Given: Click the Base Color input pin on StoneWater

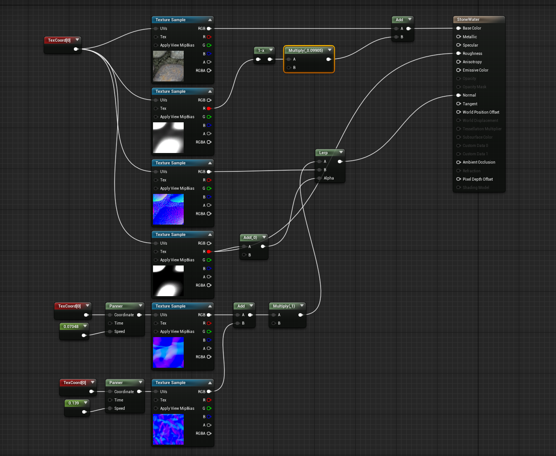Looking at the screenshot, I should [459, 28].
